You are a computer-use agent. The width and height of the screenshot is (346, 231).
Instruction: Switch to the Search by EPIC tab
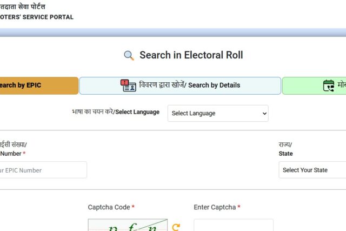pyautogui.click(x=39, y=85)
